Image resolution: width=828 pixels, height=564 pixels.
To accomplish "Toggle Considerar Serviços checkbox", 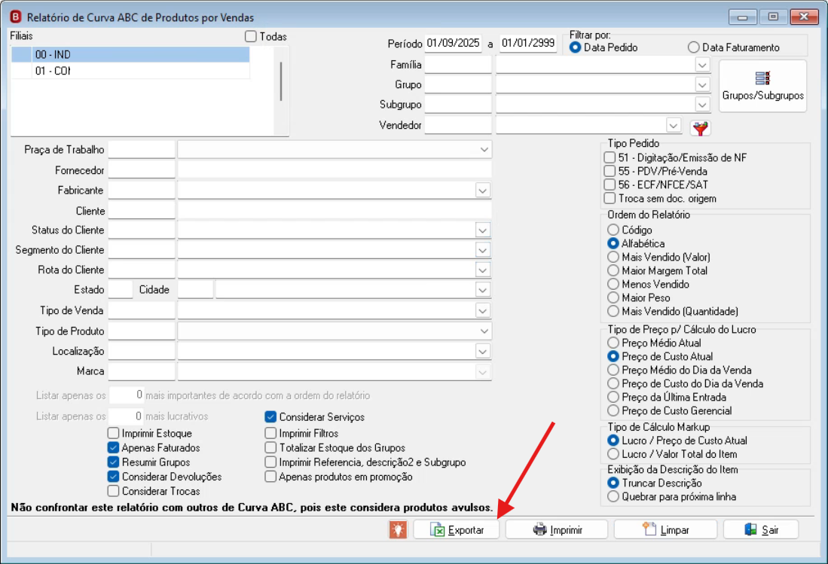I will click(271, 417).
